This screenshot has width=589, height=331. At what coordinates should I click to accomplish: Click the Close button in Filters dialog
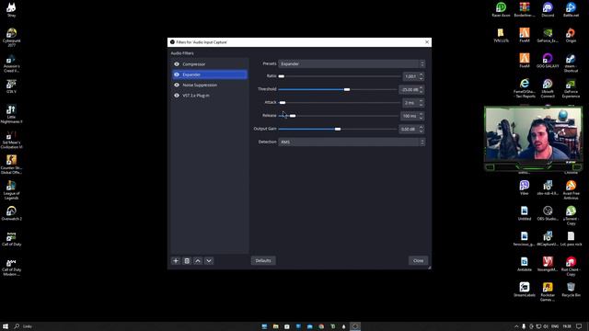(418, 261)
